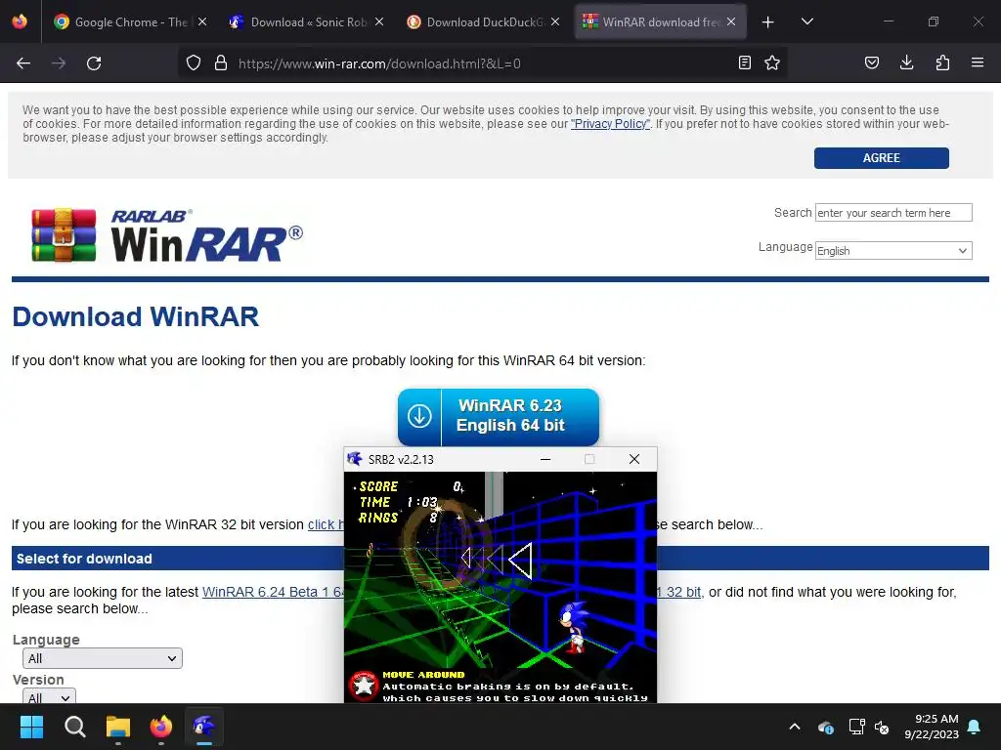This screenshot has width=1001, height=750.
Task: Close the DuckDuckGo tab
Action: point(555,21)
